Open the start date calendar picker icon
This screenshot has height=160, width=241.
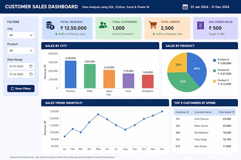[31, 66]
